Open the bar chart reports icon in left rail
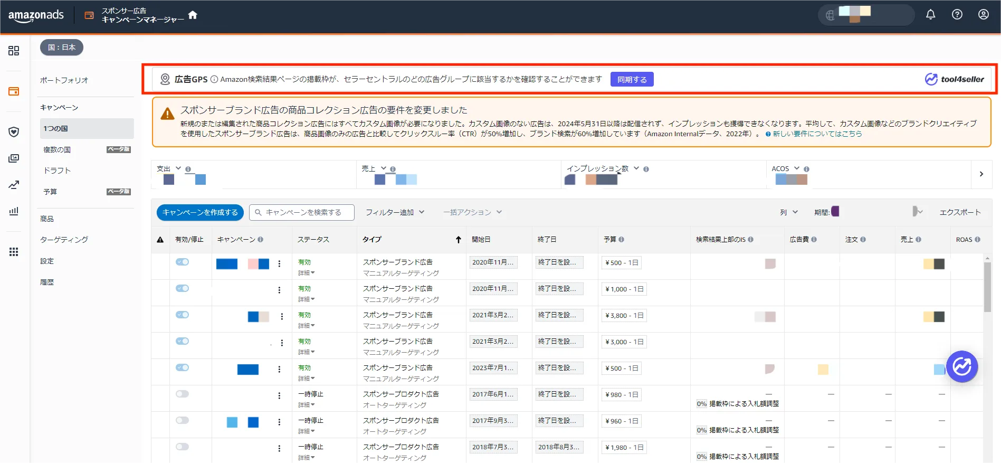The height and width of the screenshot is (463, 1001). (x=14, y=211)
